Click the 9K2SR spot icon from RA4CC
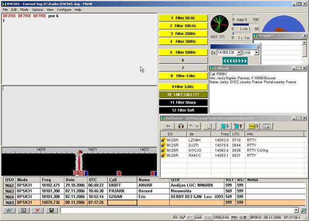This screenshot has height=221, width=309. (x=163, y=155)
